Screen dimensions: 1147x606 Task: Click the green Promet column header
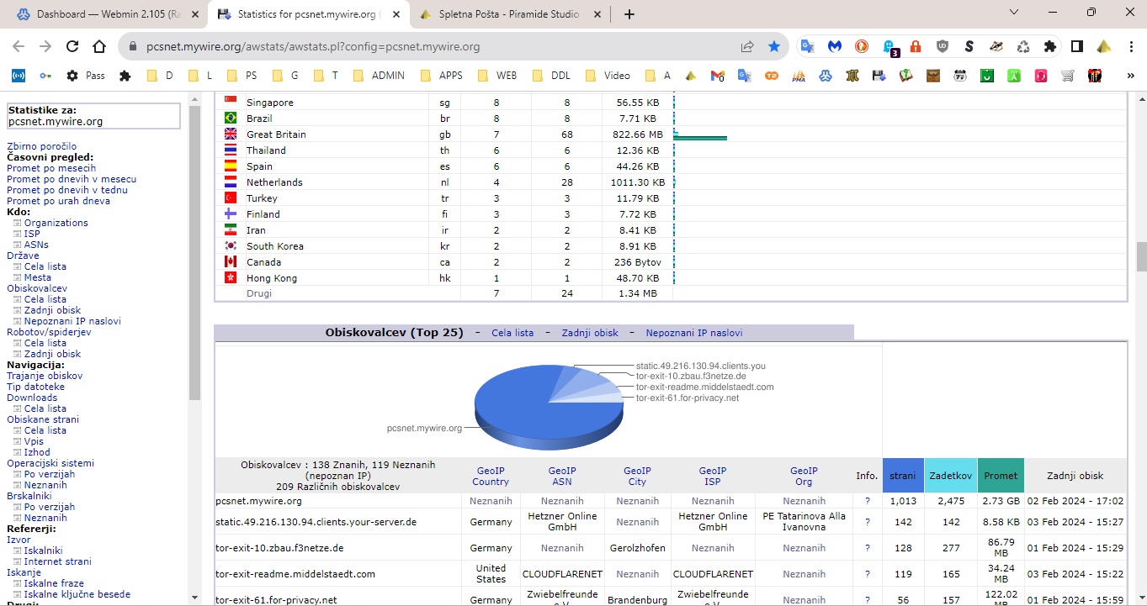(1001, 476)
